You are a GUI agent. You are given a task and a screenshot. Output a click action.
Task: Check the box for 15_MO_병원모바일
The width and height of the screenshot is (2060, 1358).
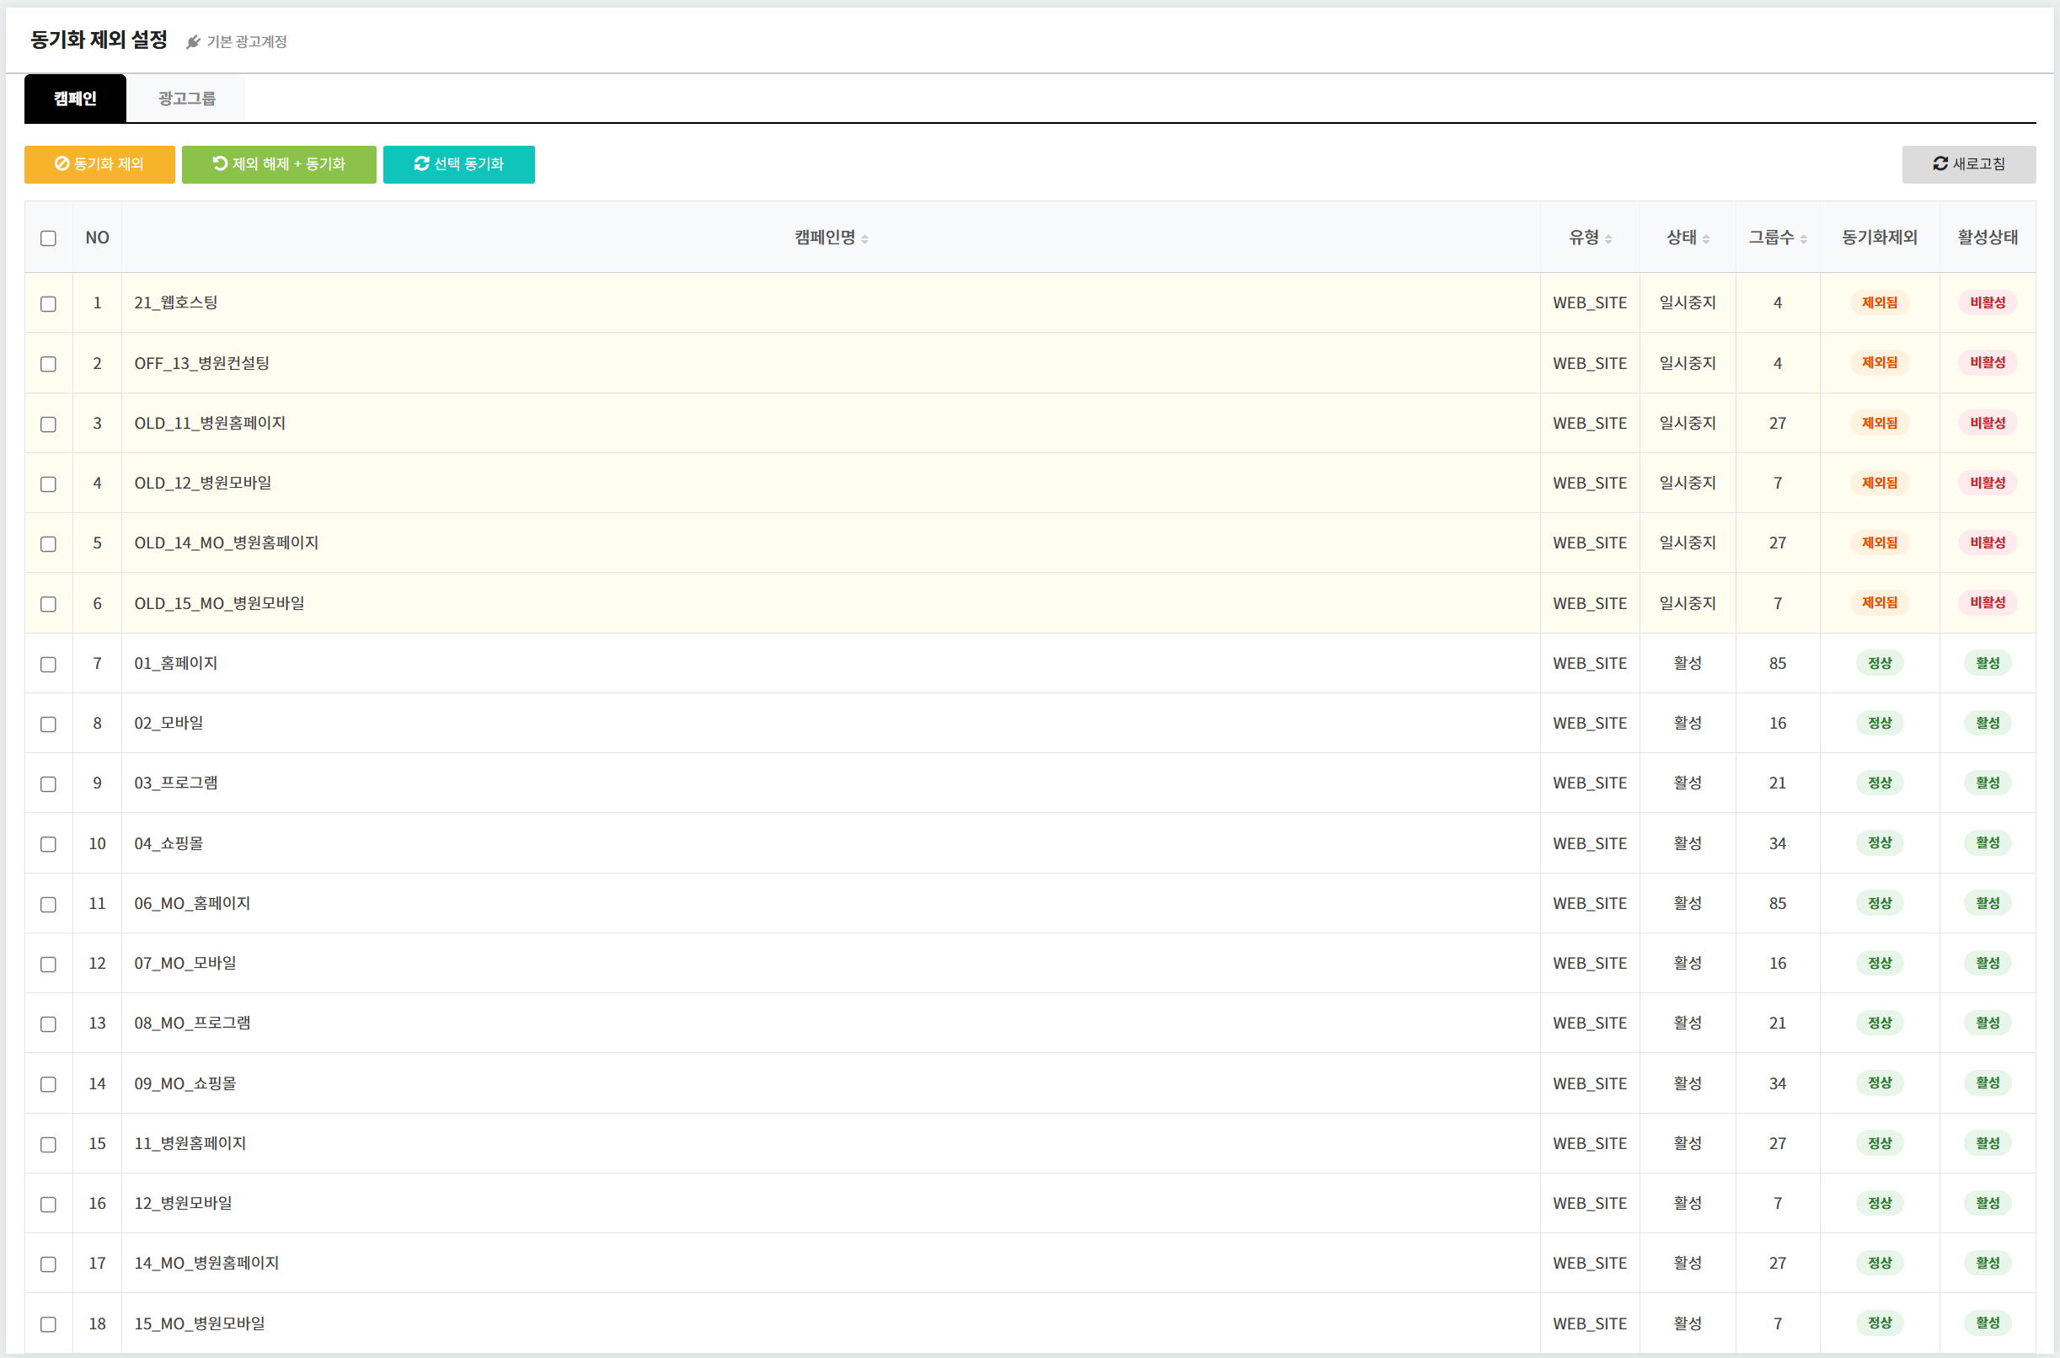click(x=49, y=1324)
